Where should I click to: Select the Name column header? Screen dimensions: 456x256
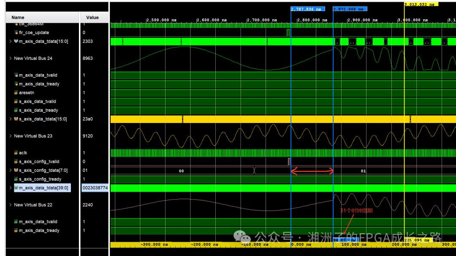point(43,17)
